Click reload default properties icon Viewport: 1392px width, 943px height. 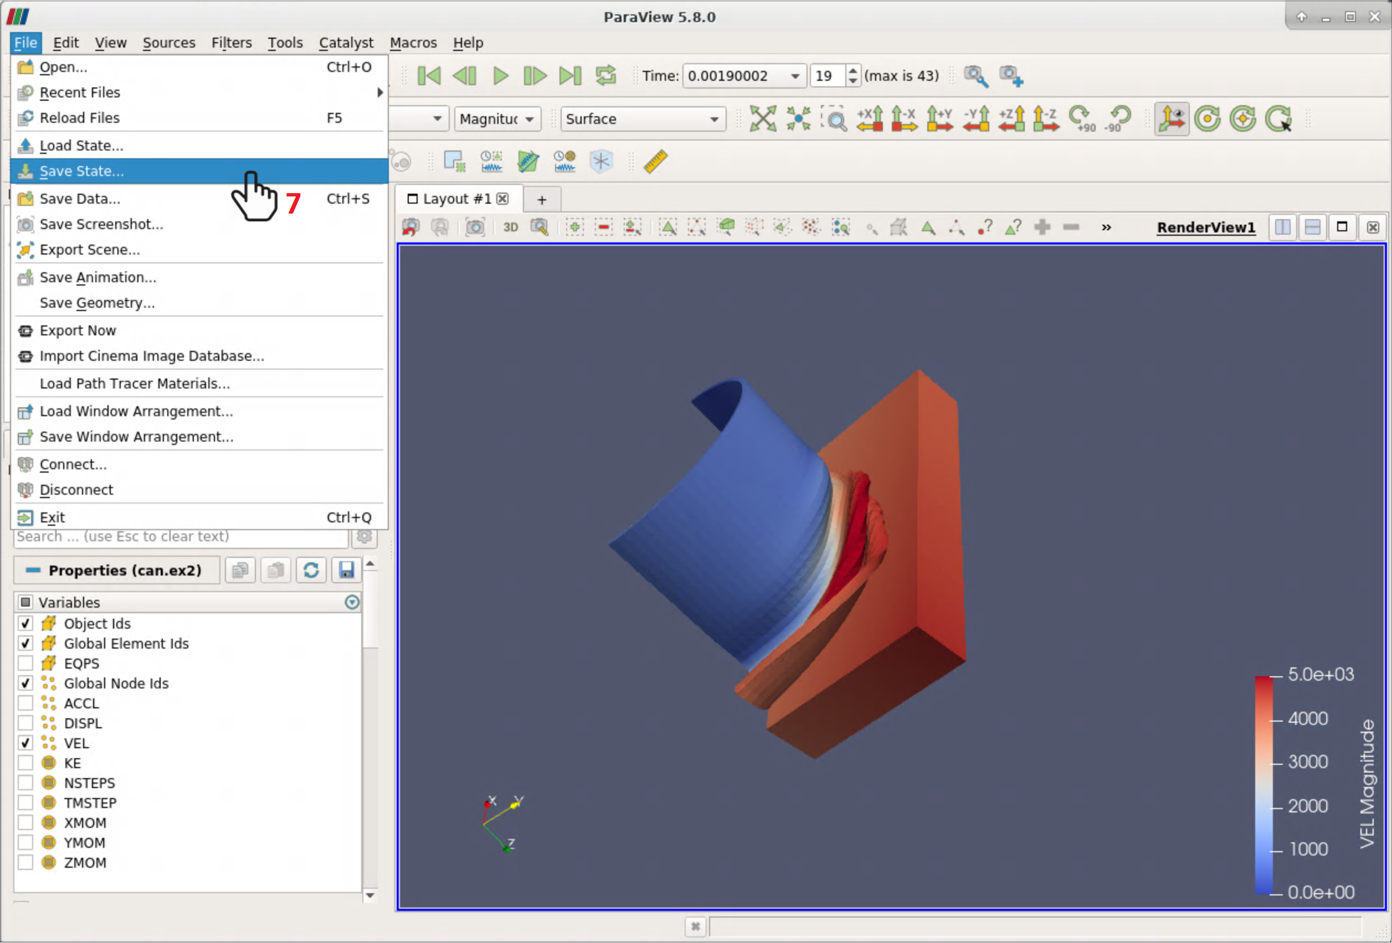coord(311,570)
